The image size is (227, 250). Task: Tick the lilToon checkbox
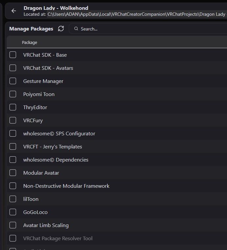click(13, 199)
